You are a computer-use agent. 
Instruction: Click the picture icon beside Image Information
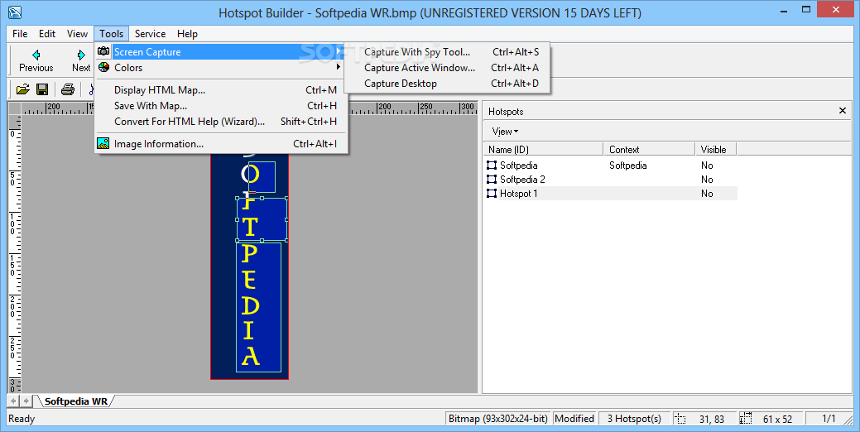pyautogui.click(x=103, y=144)
